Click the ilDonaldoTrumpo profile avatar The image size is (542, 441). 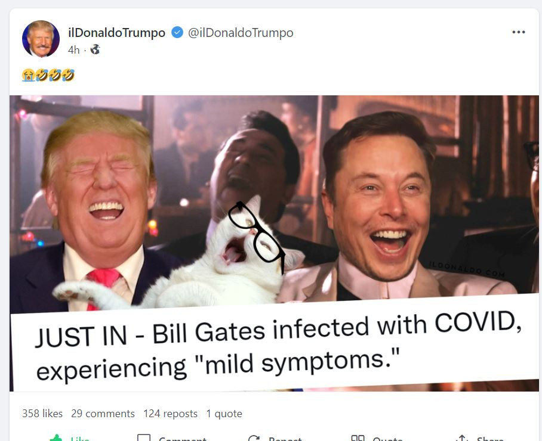(x=41, y=39)
